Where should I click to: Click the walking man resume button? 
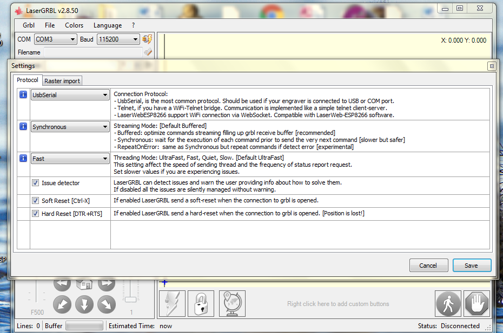point(448,303)
